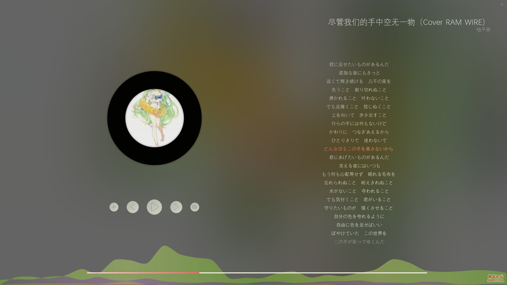
Task: Click lyric line この手が彩ってゆくんだ
Action: pyautogui.click(x=359, y=242)
